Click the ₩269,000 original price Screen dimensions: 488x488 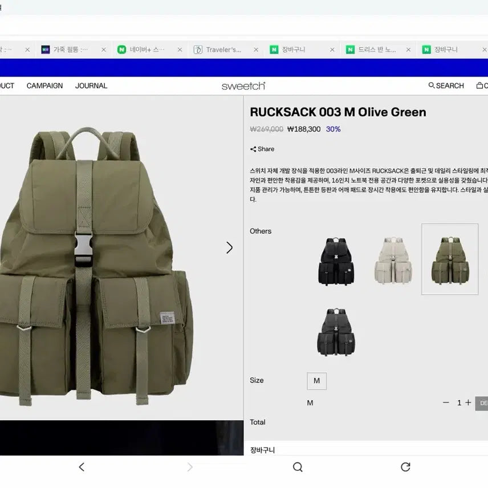point(266,129)
